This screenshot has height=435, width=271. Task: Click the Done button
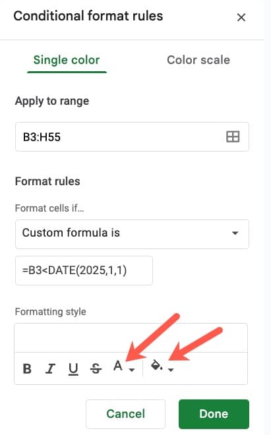coord(214,414)
